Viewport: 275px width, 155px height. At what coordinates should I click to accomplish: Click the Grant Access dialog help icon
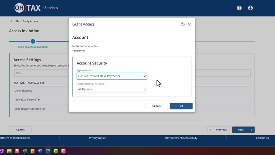182,24
